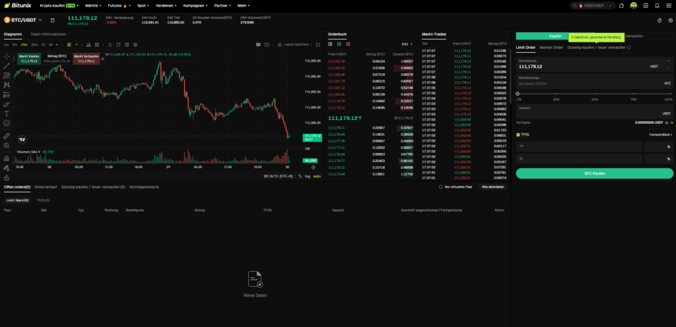Open the chart layout grid icon

tap(97, 44)
